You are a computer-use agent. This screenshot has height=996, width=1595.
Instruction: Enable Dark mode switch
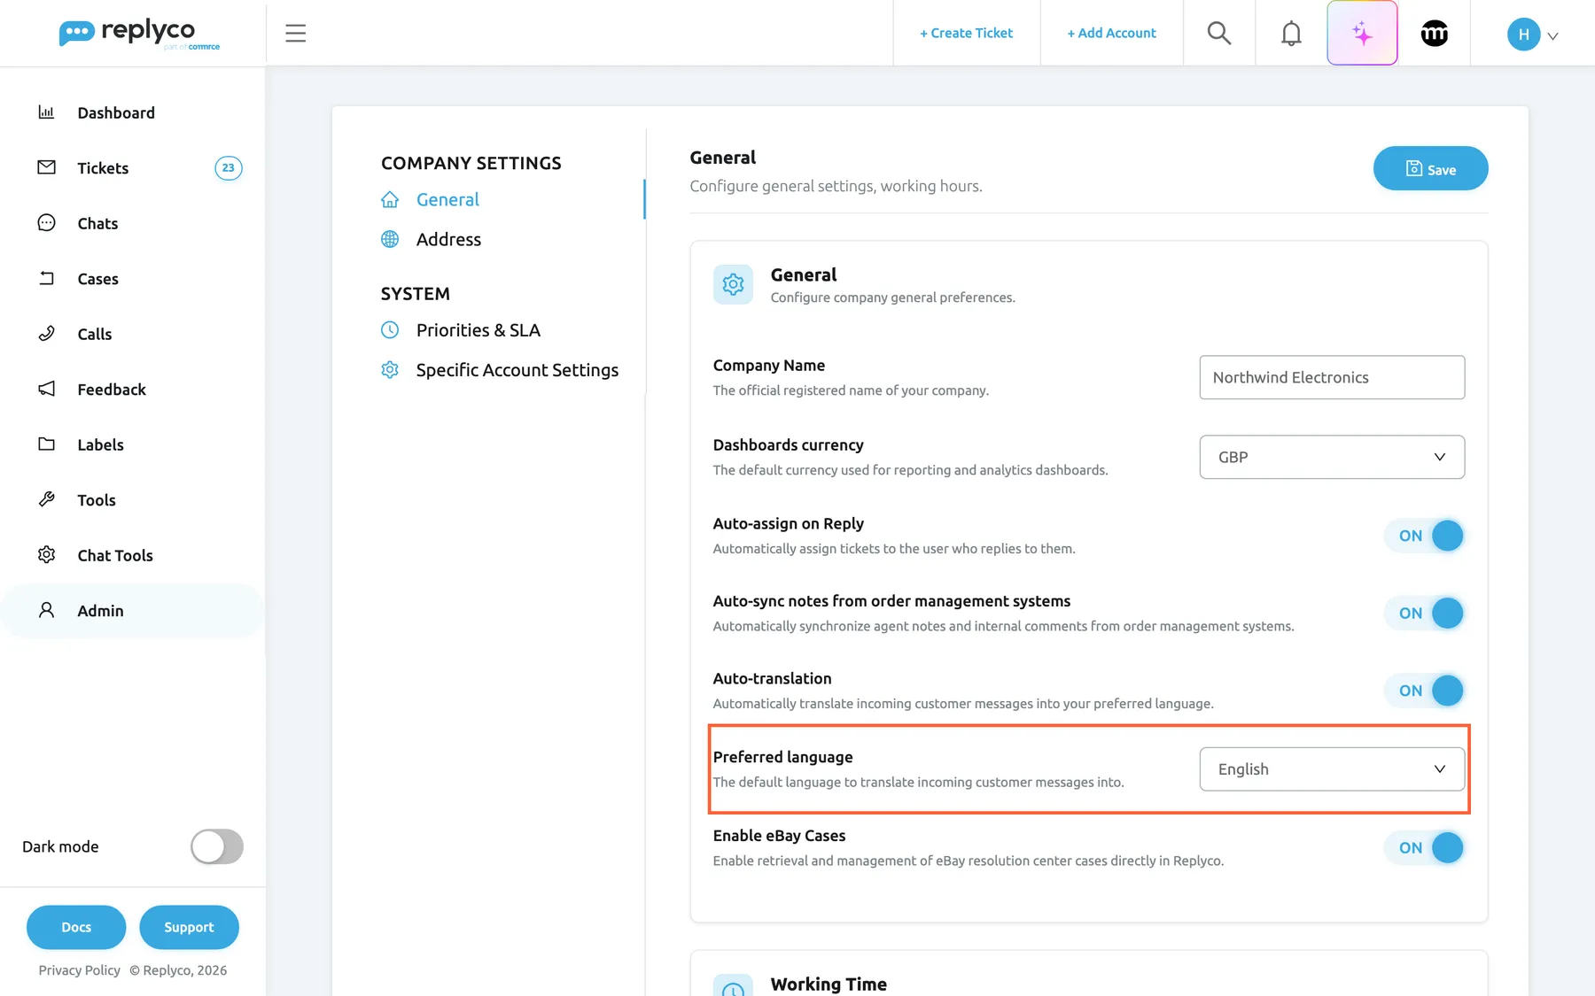(217, 846)
